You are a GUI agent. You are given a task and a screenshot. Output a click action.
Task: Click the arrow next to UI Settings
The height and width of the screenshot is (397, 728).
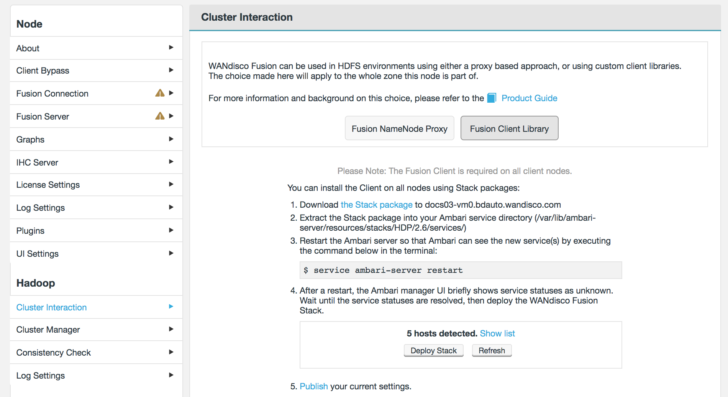point(171,253)
